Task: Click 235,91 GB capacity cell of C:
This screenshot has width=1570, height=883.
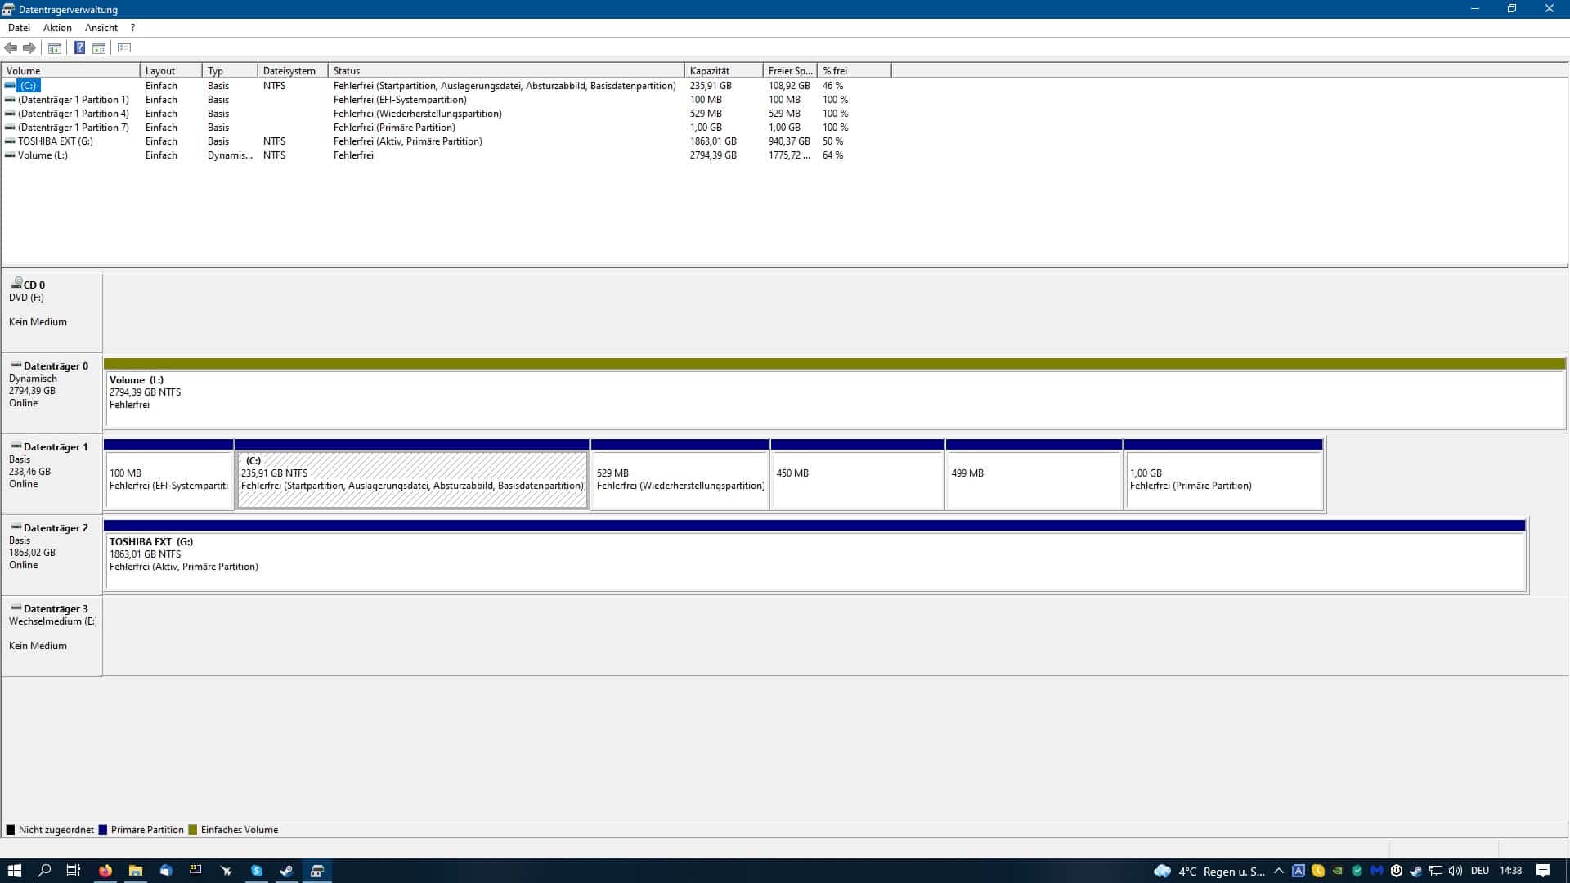Action: [x=711, y=86]
